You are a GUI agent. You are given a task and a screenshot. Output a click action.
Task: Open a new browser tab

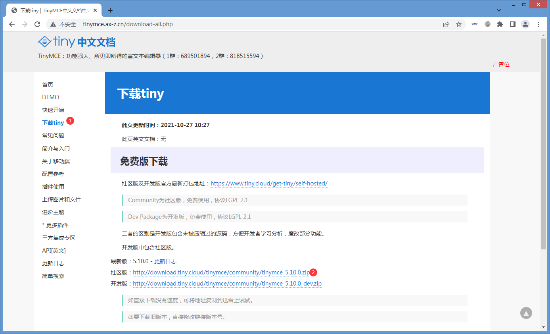110,10
